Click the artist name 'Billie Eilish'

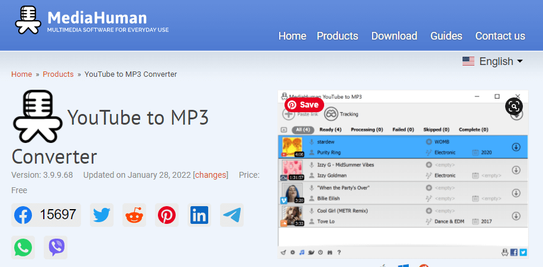(x=328, y=198)
